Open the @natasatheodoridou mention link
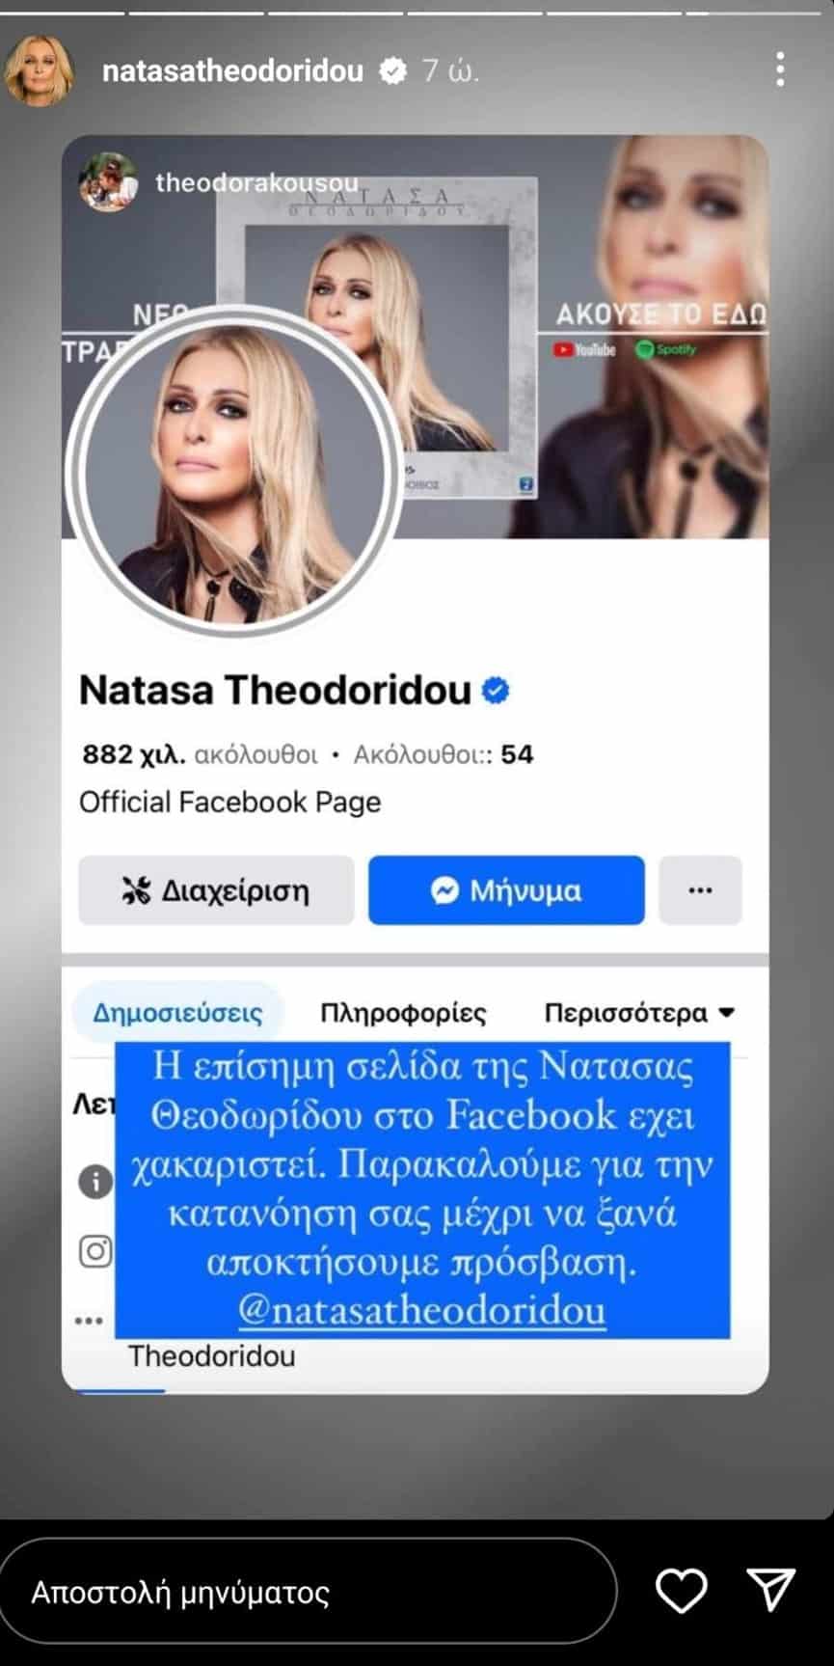This screenshot has width=834, height=1666. [422, 1311]
